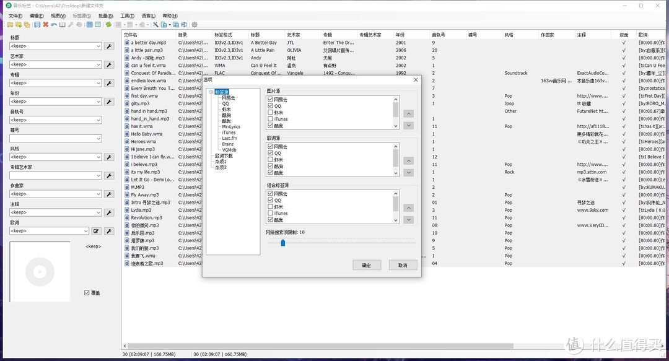Open the 艺术家 dropdown in left panel
The height and width of the screenshot is (361, 669).
pyautogui.click(x=98, y=65)
